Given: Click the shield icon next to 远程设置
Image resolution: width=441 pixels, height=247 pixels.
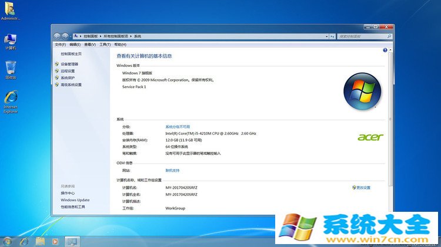Looking at the screenshot, I should (x=57, y=71).
